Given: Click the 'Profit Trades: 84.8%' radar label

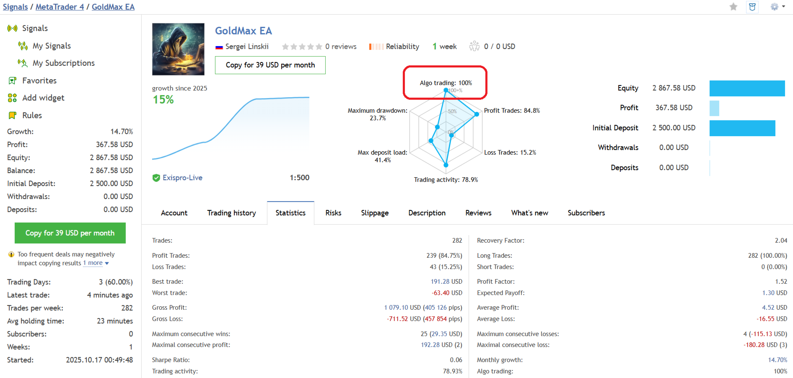Looking at the screenshot, I should point(512,111).
